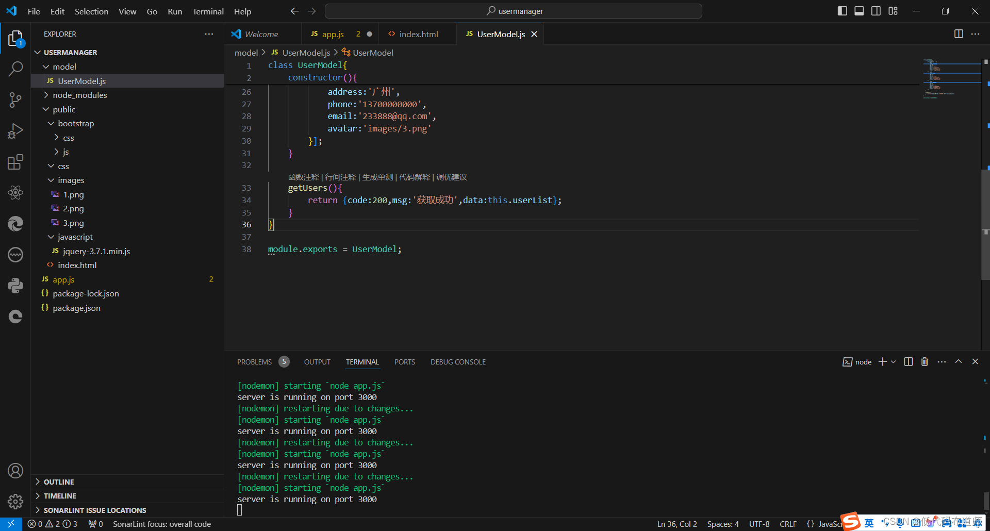Open editor more actions ellipsis
The height and width of the screenshot is (531, 990).
tap(975, 34)
